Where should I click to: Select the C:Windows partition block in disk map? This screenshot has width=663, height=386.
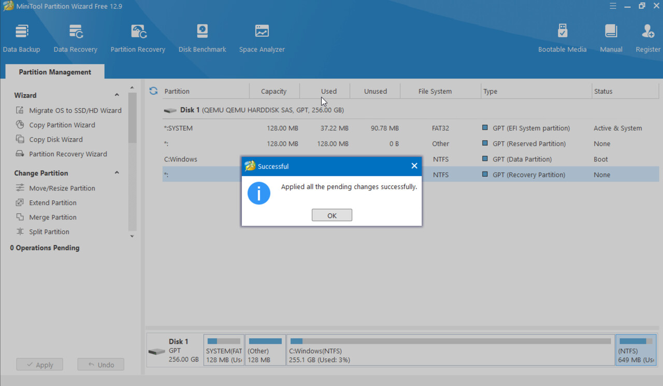(451, 350)
